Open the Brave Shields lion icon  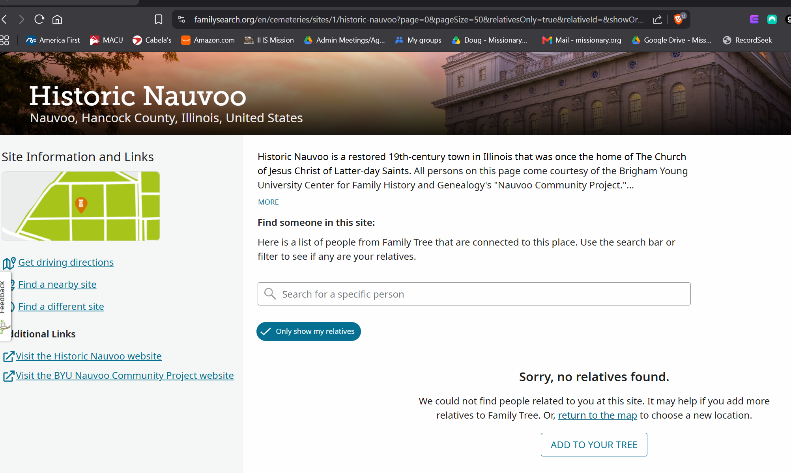pos(679,19)
